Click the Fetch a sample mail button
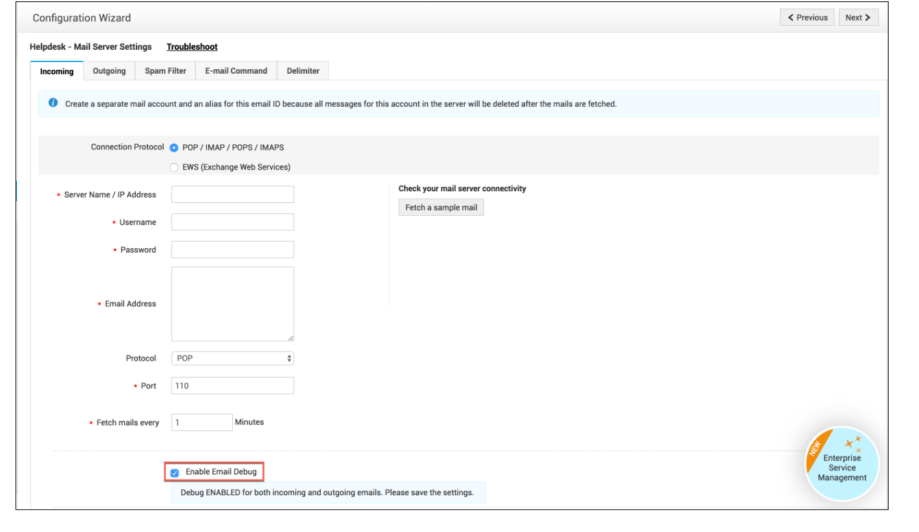Image resolution: width=919 pixels, height=532 pixels. pyautogui.click(x=440, y=207)
